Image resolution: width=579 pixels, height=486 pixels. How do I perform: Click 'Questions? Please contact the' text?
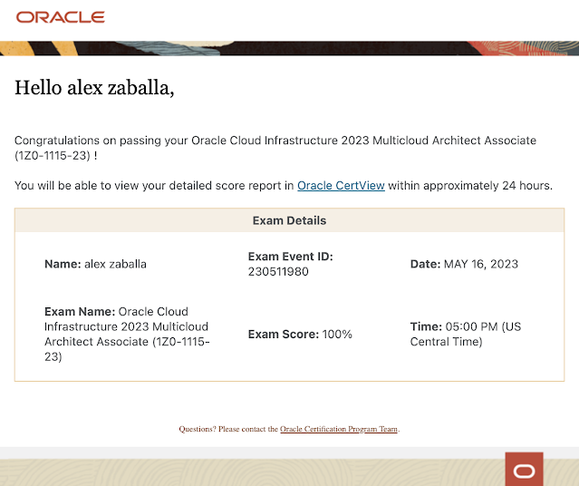[228, 429]
